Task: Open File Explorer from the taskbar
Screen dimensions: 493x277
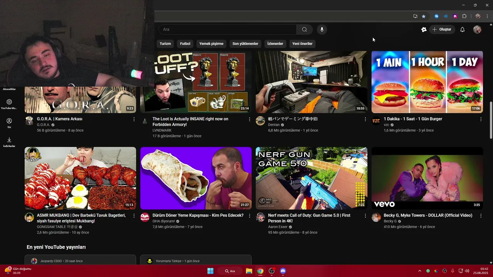Action: pos(249,271)
